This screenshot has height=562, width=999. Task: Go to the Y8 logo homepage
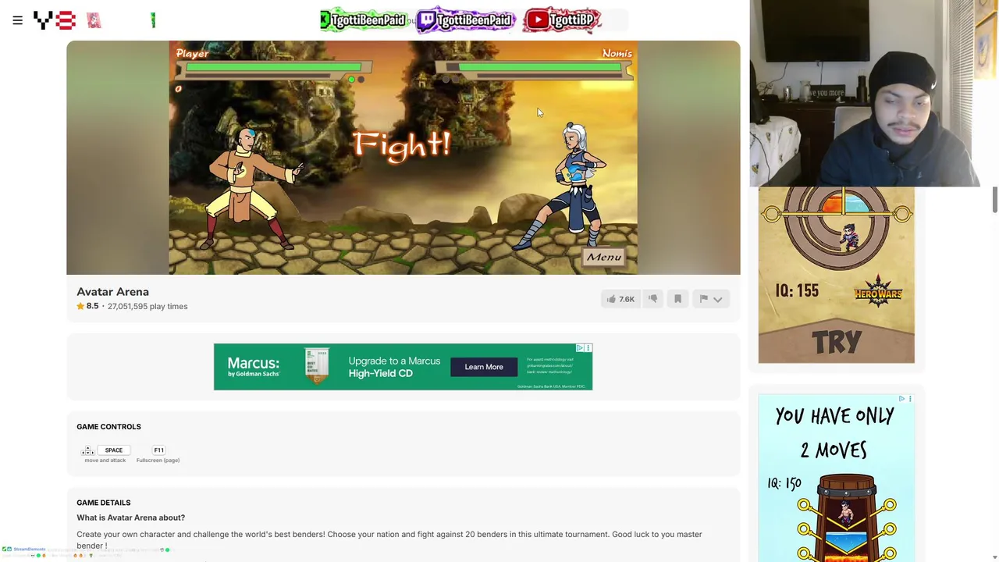(54, 20)
